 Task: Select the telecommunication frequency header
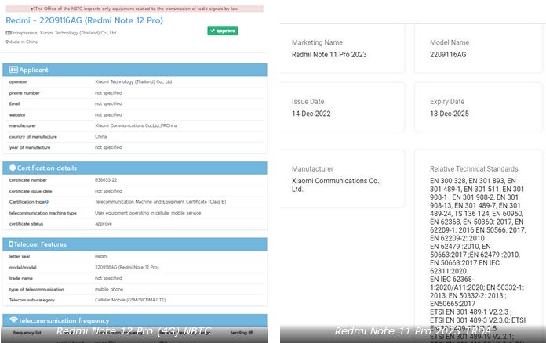pos(135,320)
